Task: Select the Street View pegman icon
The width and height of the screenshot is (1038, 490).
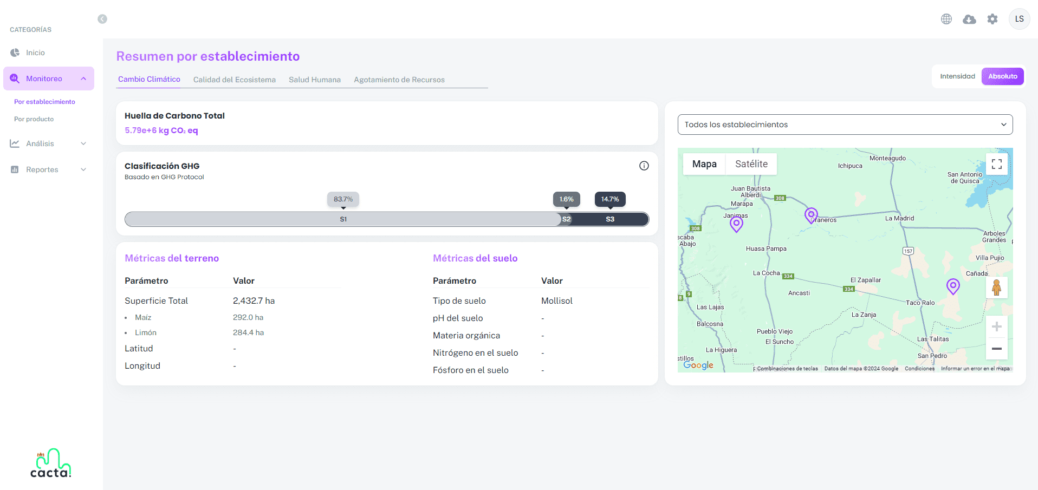Action: [x=996, y=288]
